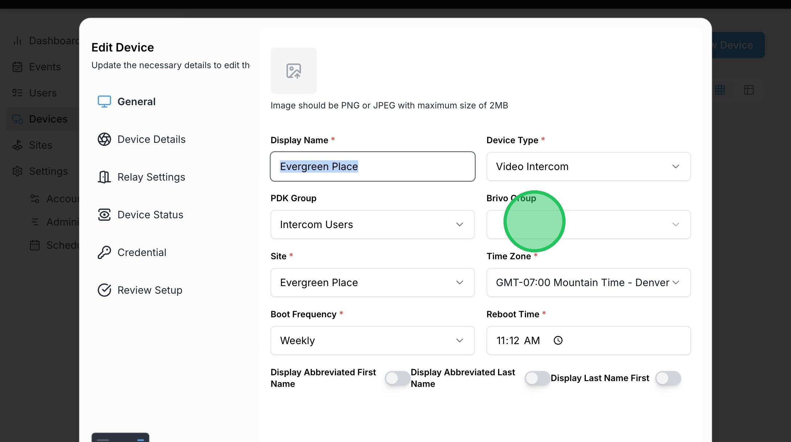Go to Events in the sidebar
This screenshot has height=442, width=791.
pos(45,67)
